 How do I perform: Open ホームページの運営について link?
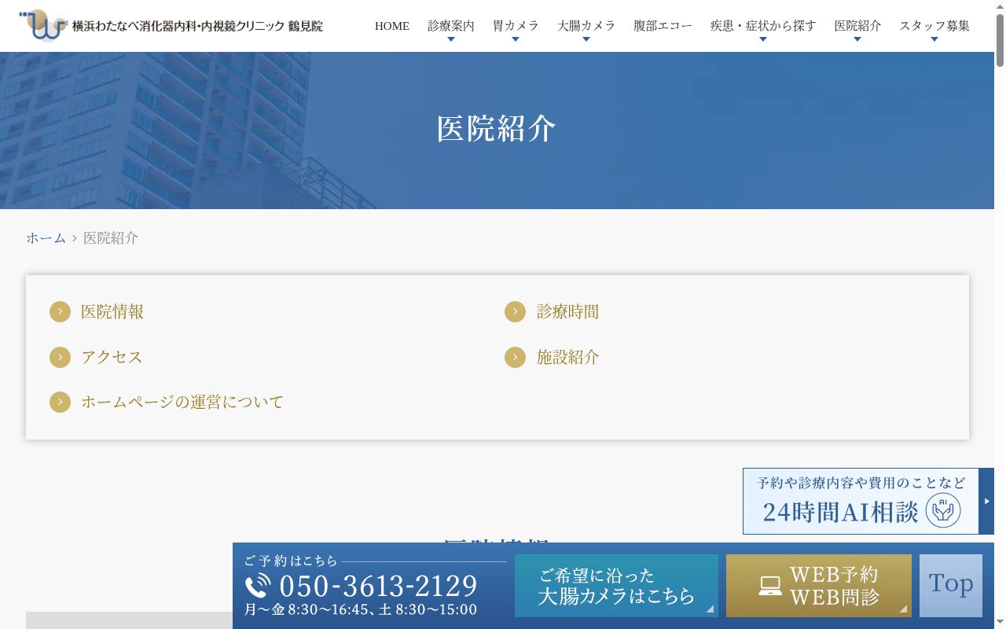[x=182, y=403]
